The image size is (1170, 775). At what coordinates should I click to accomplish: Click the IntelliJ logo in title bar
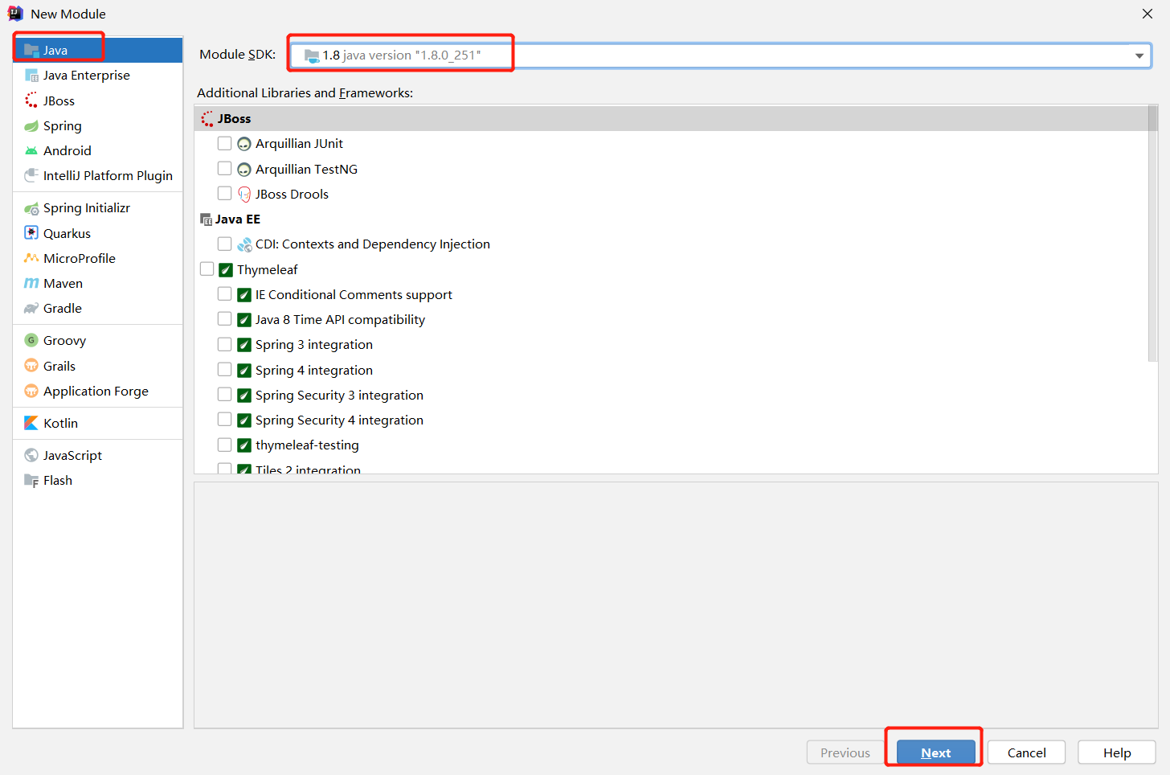click(15, 14)
